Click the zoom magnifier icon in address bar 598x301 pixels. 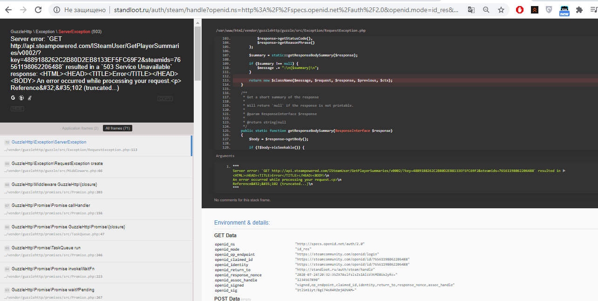[486, 10]
